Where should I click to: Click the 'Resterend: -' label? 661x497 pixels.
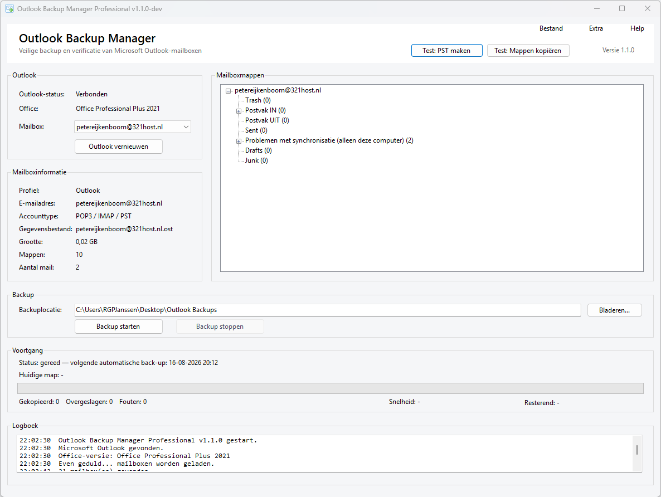point(542,403)
